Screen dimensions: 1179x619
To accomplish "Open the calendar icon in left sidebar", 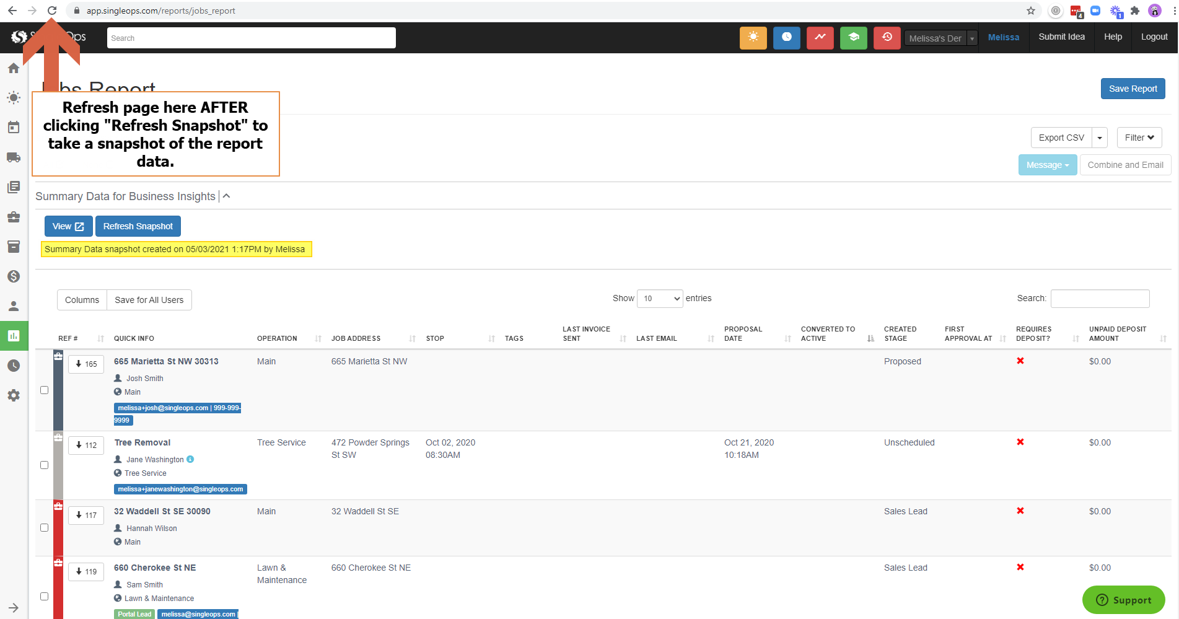I will (14, 128).
